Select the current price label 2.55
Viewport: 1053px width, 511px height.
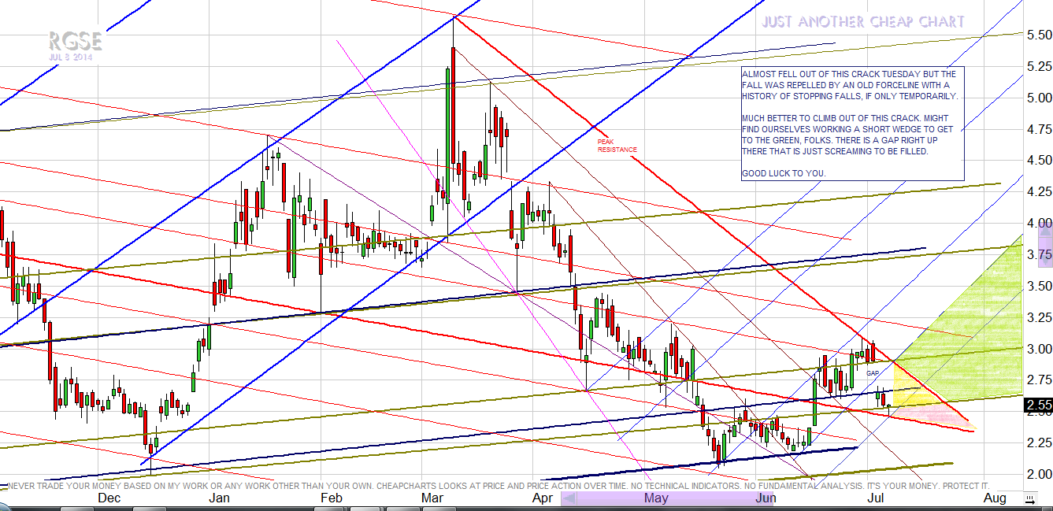[x=1037, y=406]
